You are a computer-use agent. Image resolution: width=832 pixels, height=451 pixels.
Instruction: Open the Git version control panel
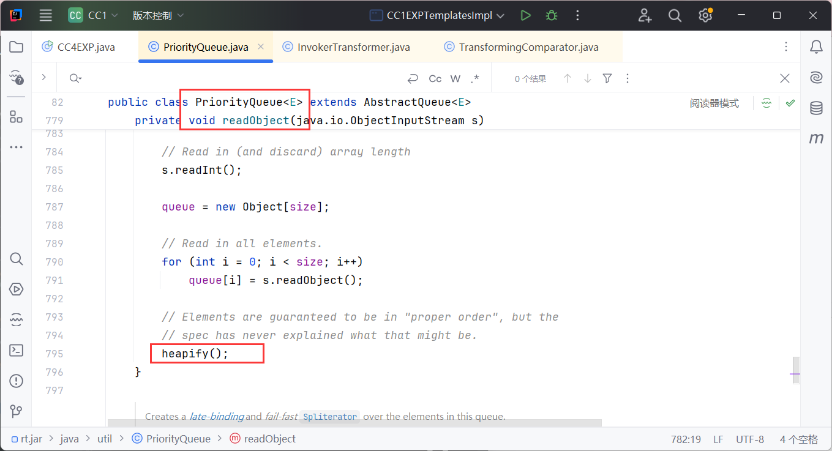(17, 411)
